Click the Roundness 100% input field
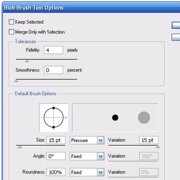Screen dimensions: 180x180 pos(56,172)
